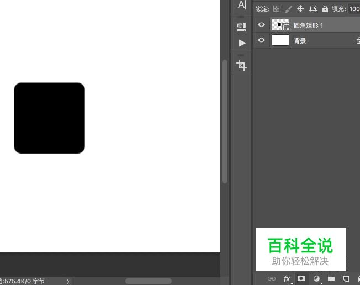Viewport: 360px width, 285px height.
Task: Open the adjustment layer menu
Action: click(316, 279)
